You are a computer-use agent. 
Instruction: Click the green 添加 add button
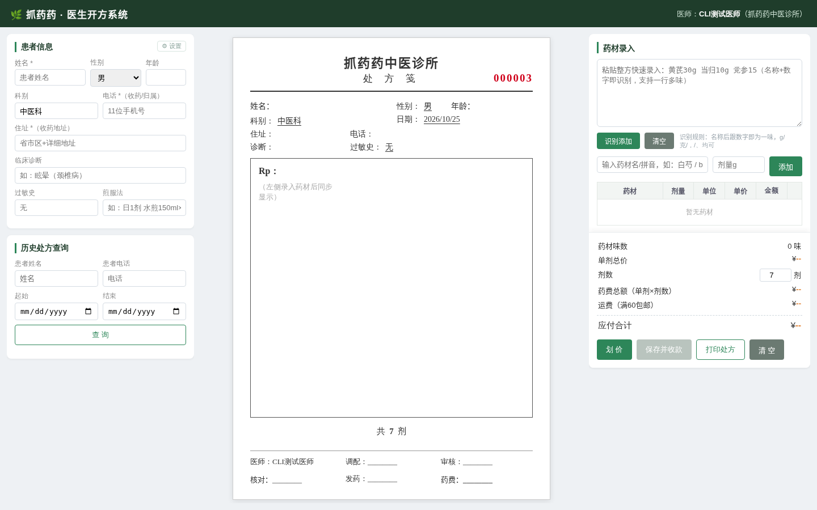(786, 167)
